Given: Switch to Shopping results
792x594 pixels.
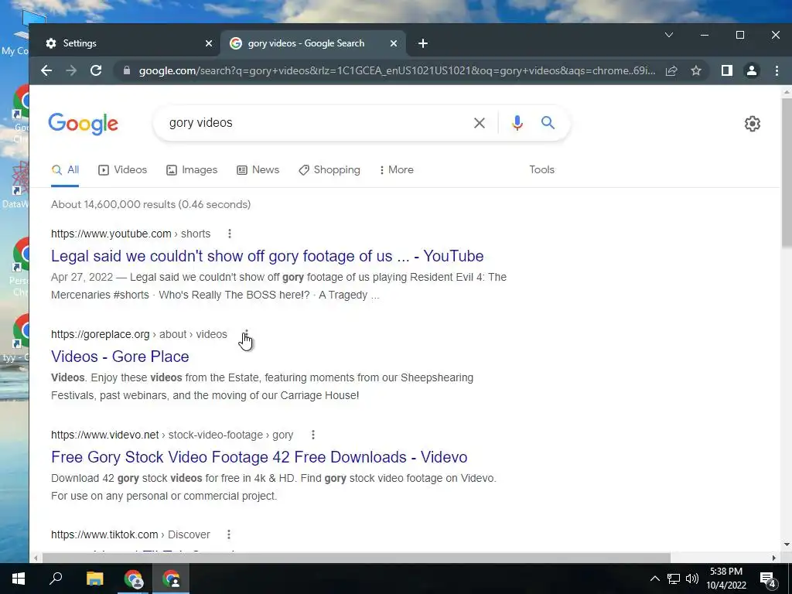Looking at the screenshot, I should pyautogui.click(x=329, y=169).
